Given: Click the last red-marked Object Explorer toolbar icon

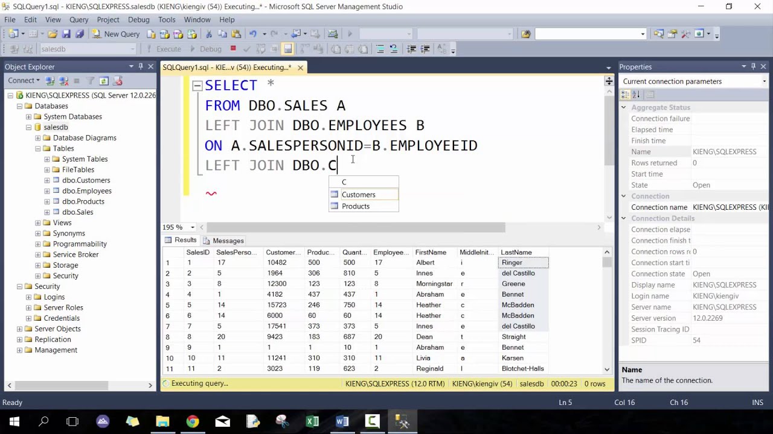Looking at the screenshot, I should tap(118, 81).
